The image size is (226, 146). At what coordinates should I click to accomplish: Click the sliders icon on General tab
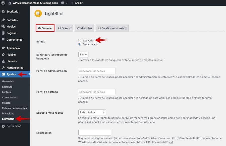click(39, 28)
